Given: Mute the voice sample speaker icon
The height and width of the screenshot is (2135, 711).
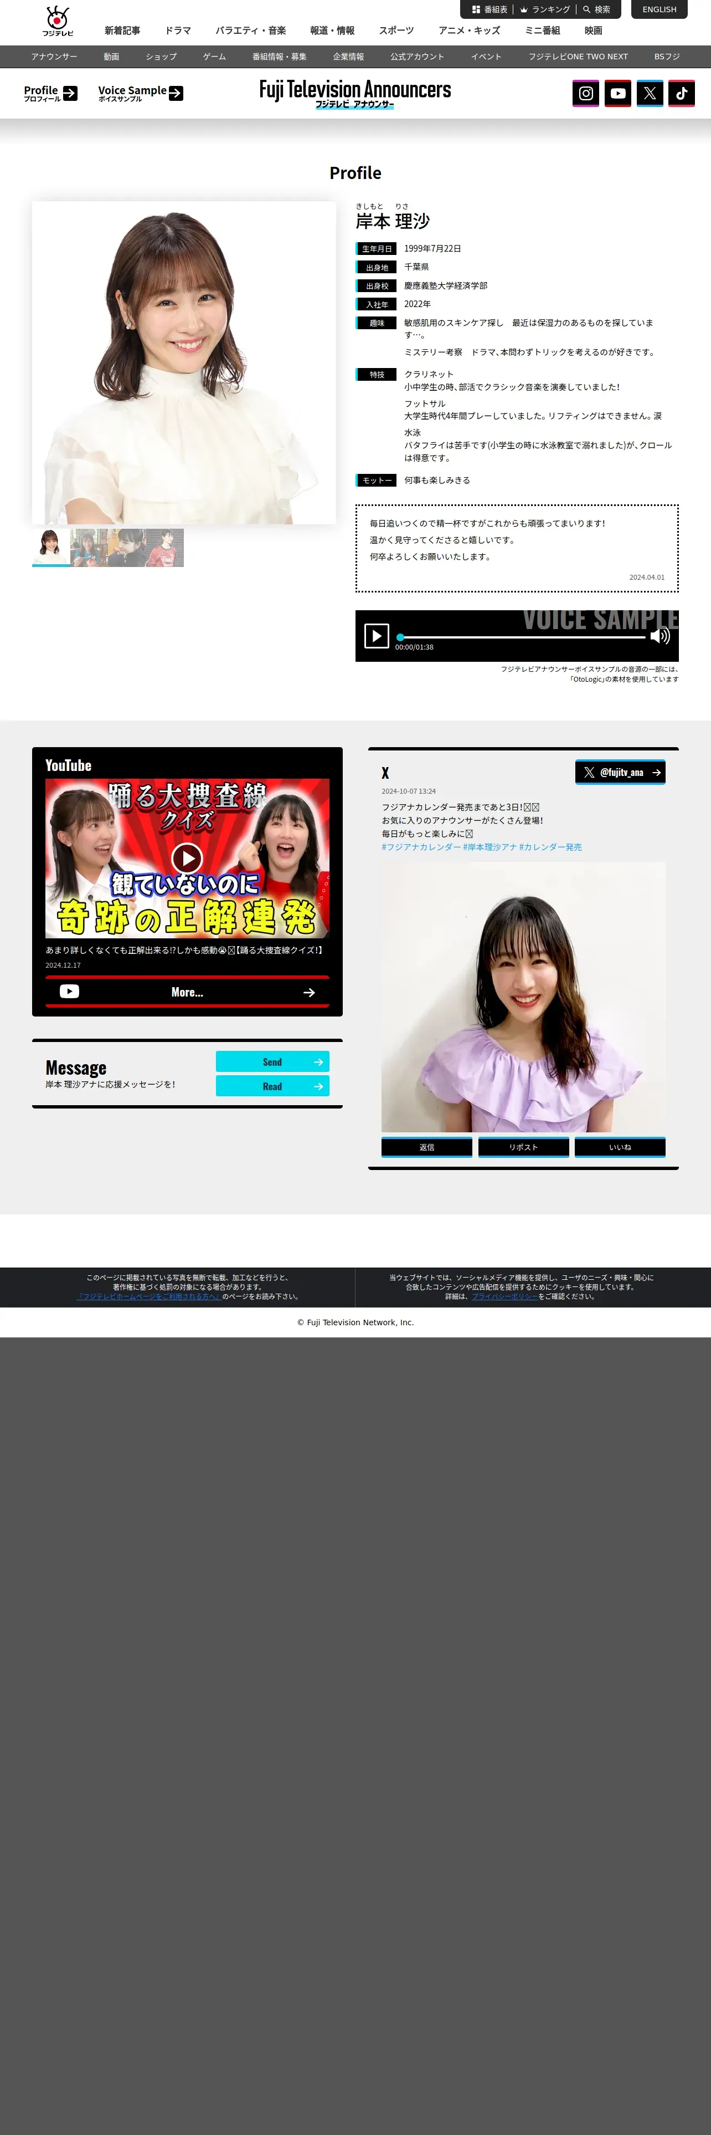Looking at the screenshot, I should [x=660, y=636].
